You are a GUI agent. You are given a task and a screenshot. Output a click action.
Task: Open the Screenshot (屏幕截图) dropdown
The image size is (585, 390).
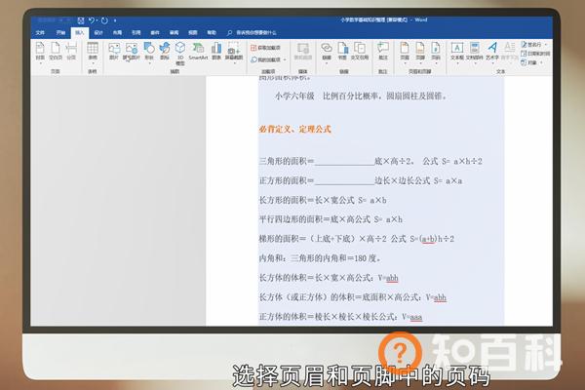click(234, 53)
